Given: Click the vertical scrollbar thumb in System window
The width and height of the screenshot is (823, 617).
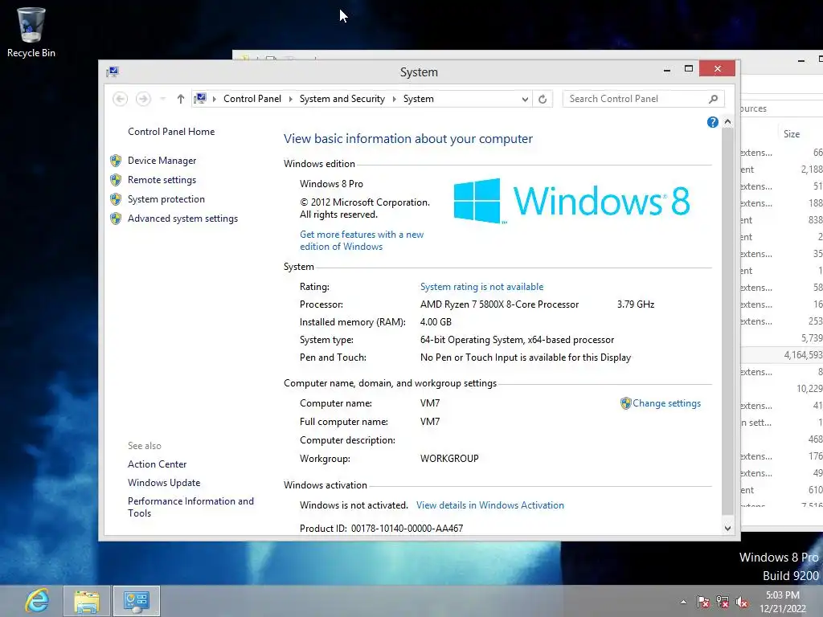Looking at the screenshot, I should click(727, 321).
